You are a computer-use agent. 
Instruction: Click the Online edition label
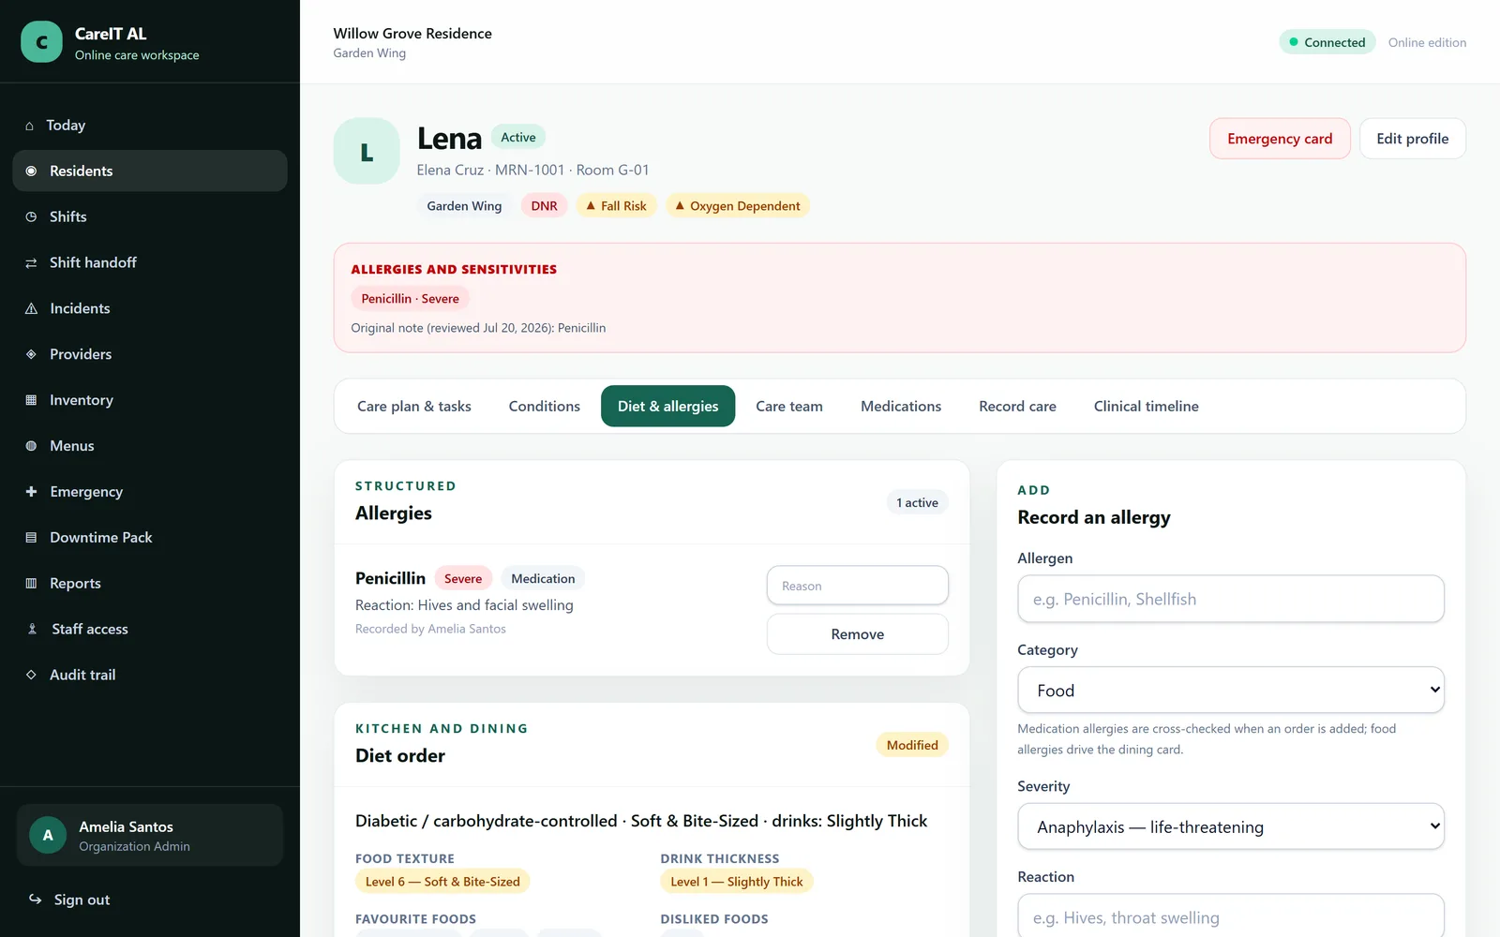coord(1427,42)
